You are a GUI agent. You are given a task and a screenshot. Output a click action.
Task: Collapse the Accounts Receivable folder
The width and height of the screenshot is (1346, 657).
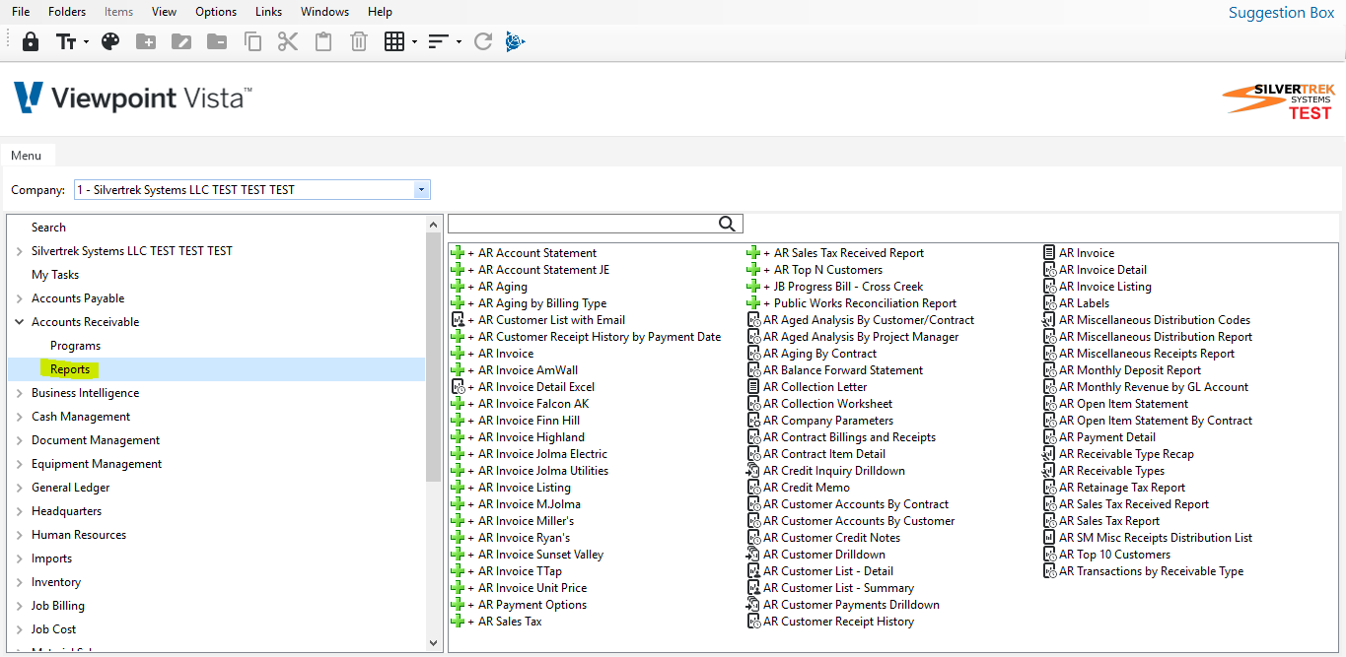pos(20,322)
